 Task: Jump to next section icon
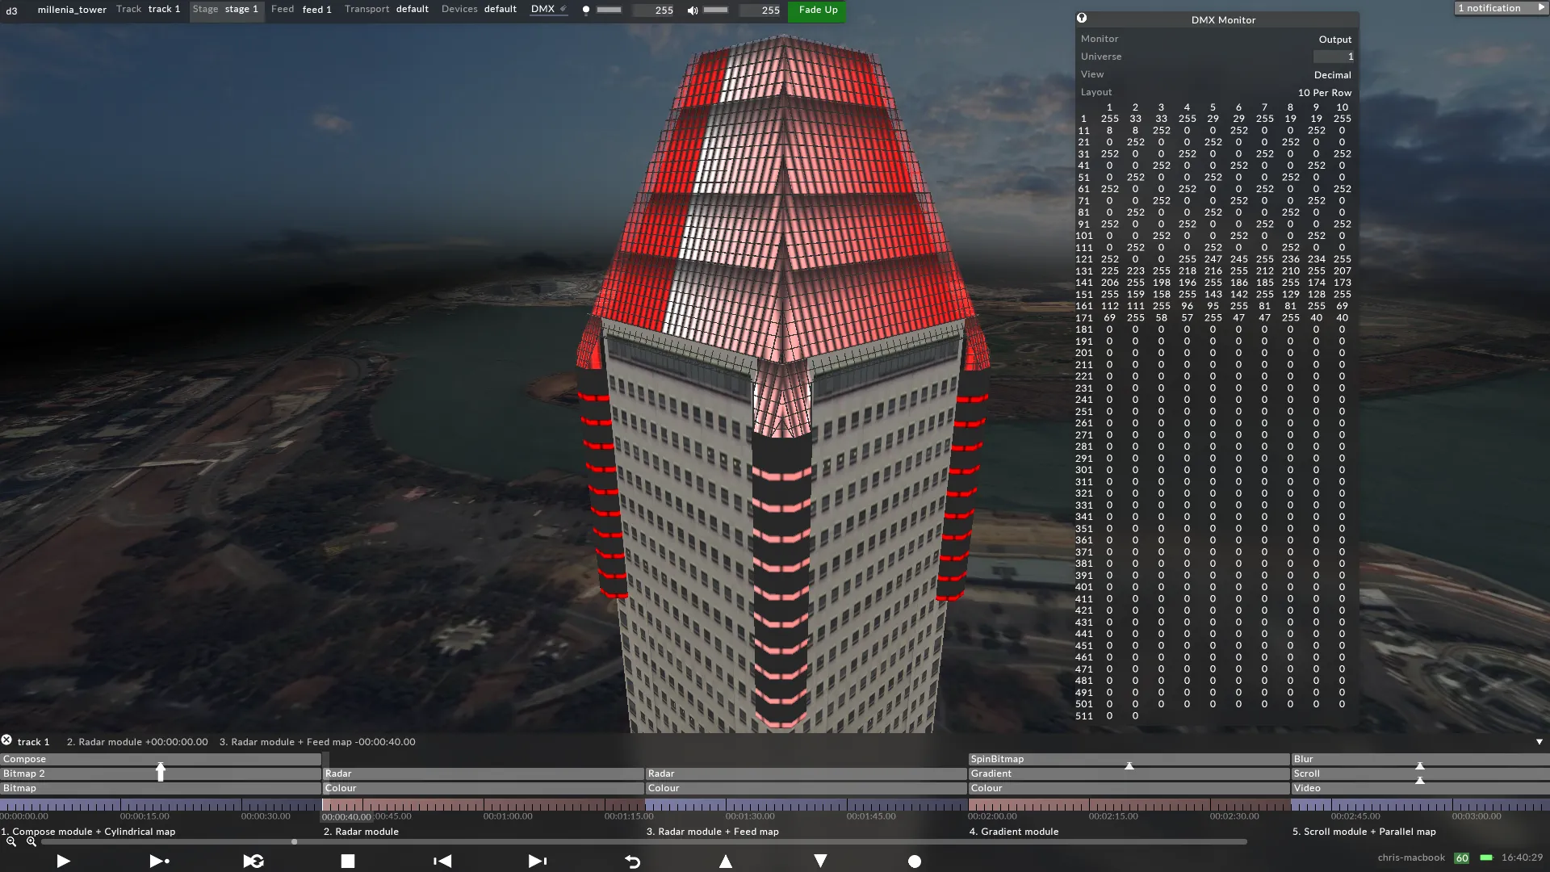tap(537, 862)
